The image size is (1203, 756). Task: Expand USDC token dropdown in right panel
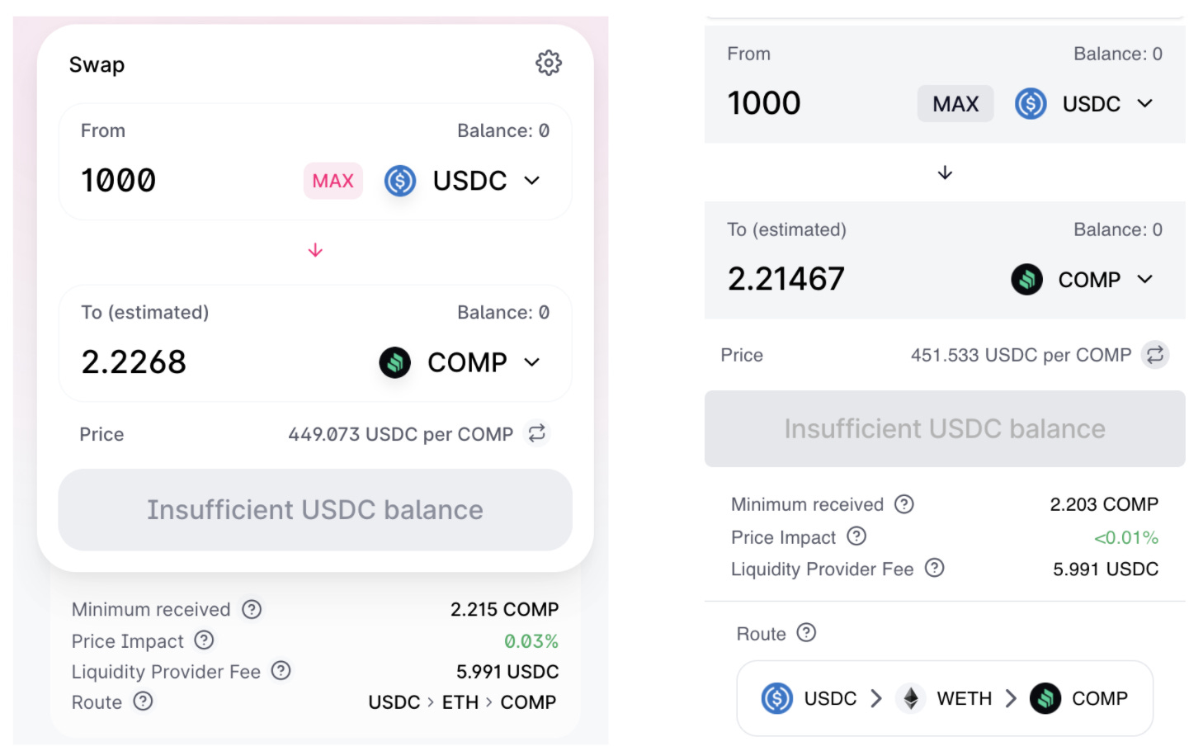1084,104
